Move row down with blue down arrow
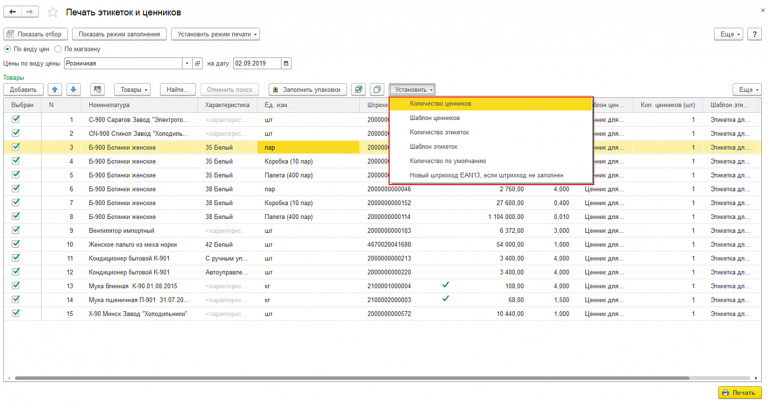 tap(74, 89)
